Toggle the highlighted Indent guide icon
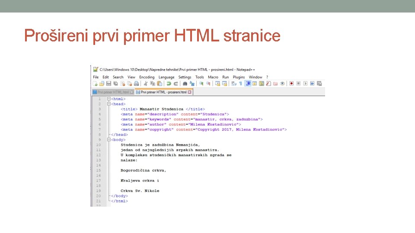 tap(248, 83)
